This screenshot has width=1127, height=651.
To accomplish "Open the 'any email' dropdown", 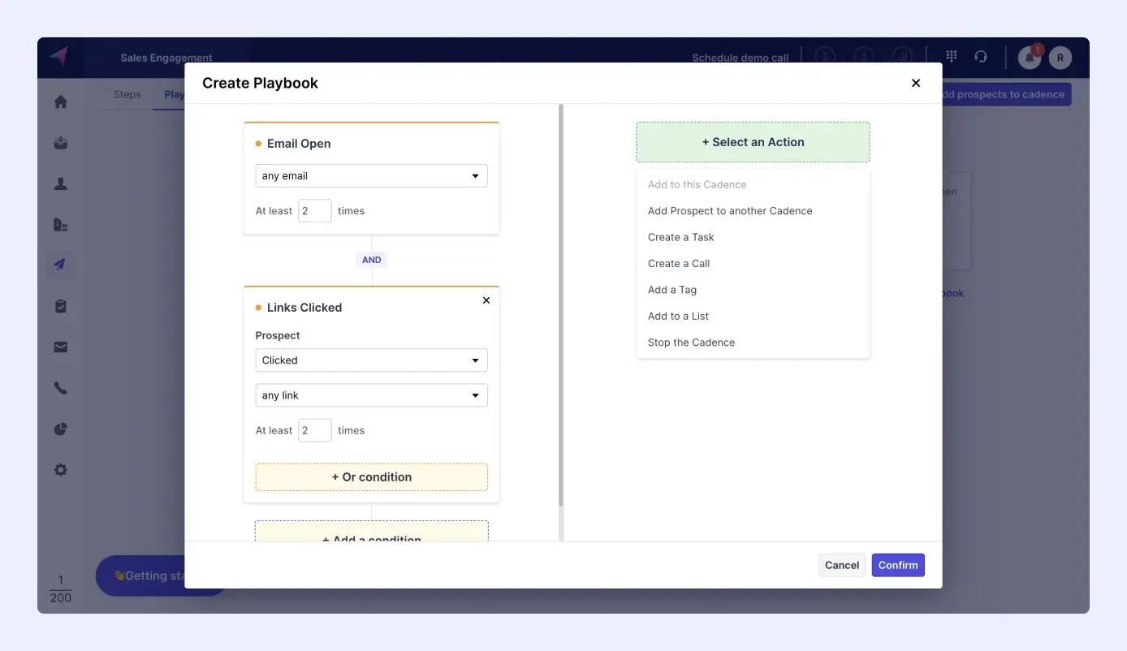I will pyautogui.click(x=371, y=175).
